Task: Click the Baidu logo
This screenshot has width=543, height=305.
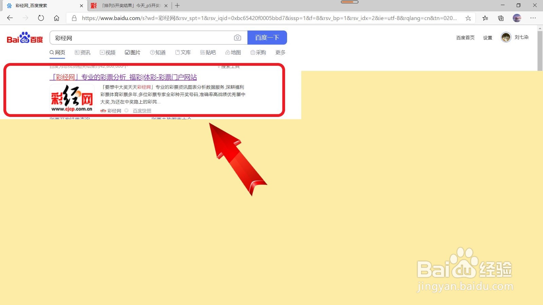Action: click(25, 38)
